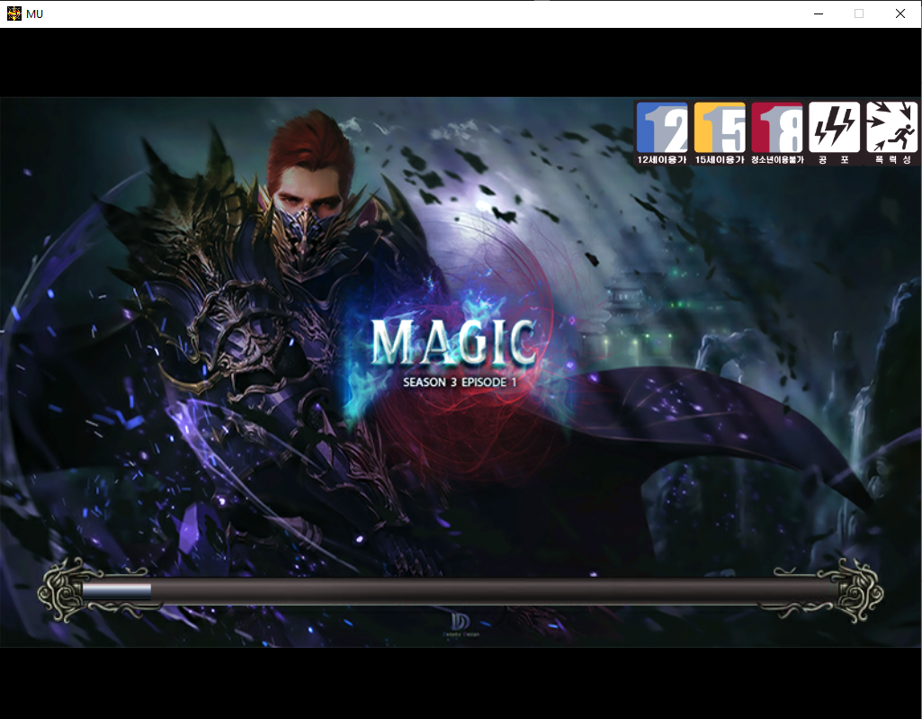Click the 'MU' window title text
Image resolution: width=922 pixels, height=719 pixels.
pyautogui.click(x=35, y=14)
